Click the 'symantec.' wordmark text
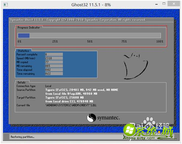This screenshot has height=144, width=182. (108, 118)
